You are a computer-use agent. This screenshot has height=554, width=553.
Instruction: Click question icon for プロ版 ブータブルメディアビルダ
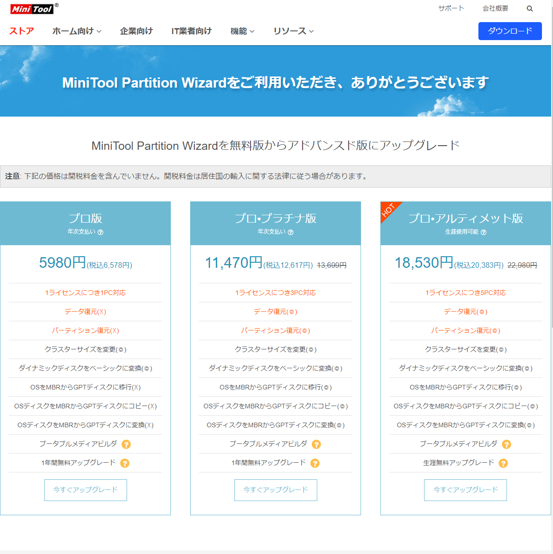(126, 444)
